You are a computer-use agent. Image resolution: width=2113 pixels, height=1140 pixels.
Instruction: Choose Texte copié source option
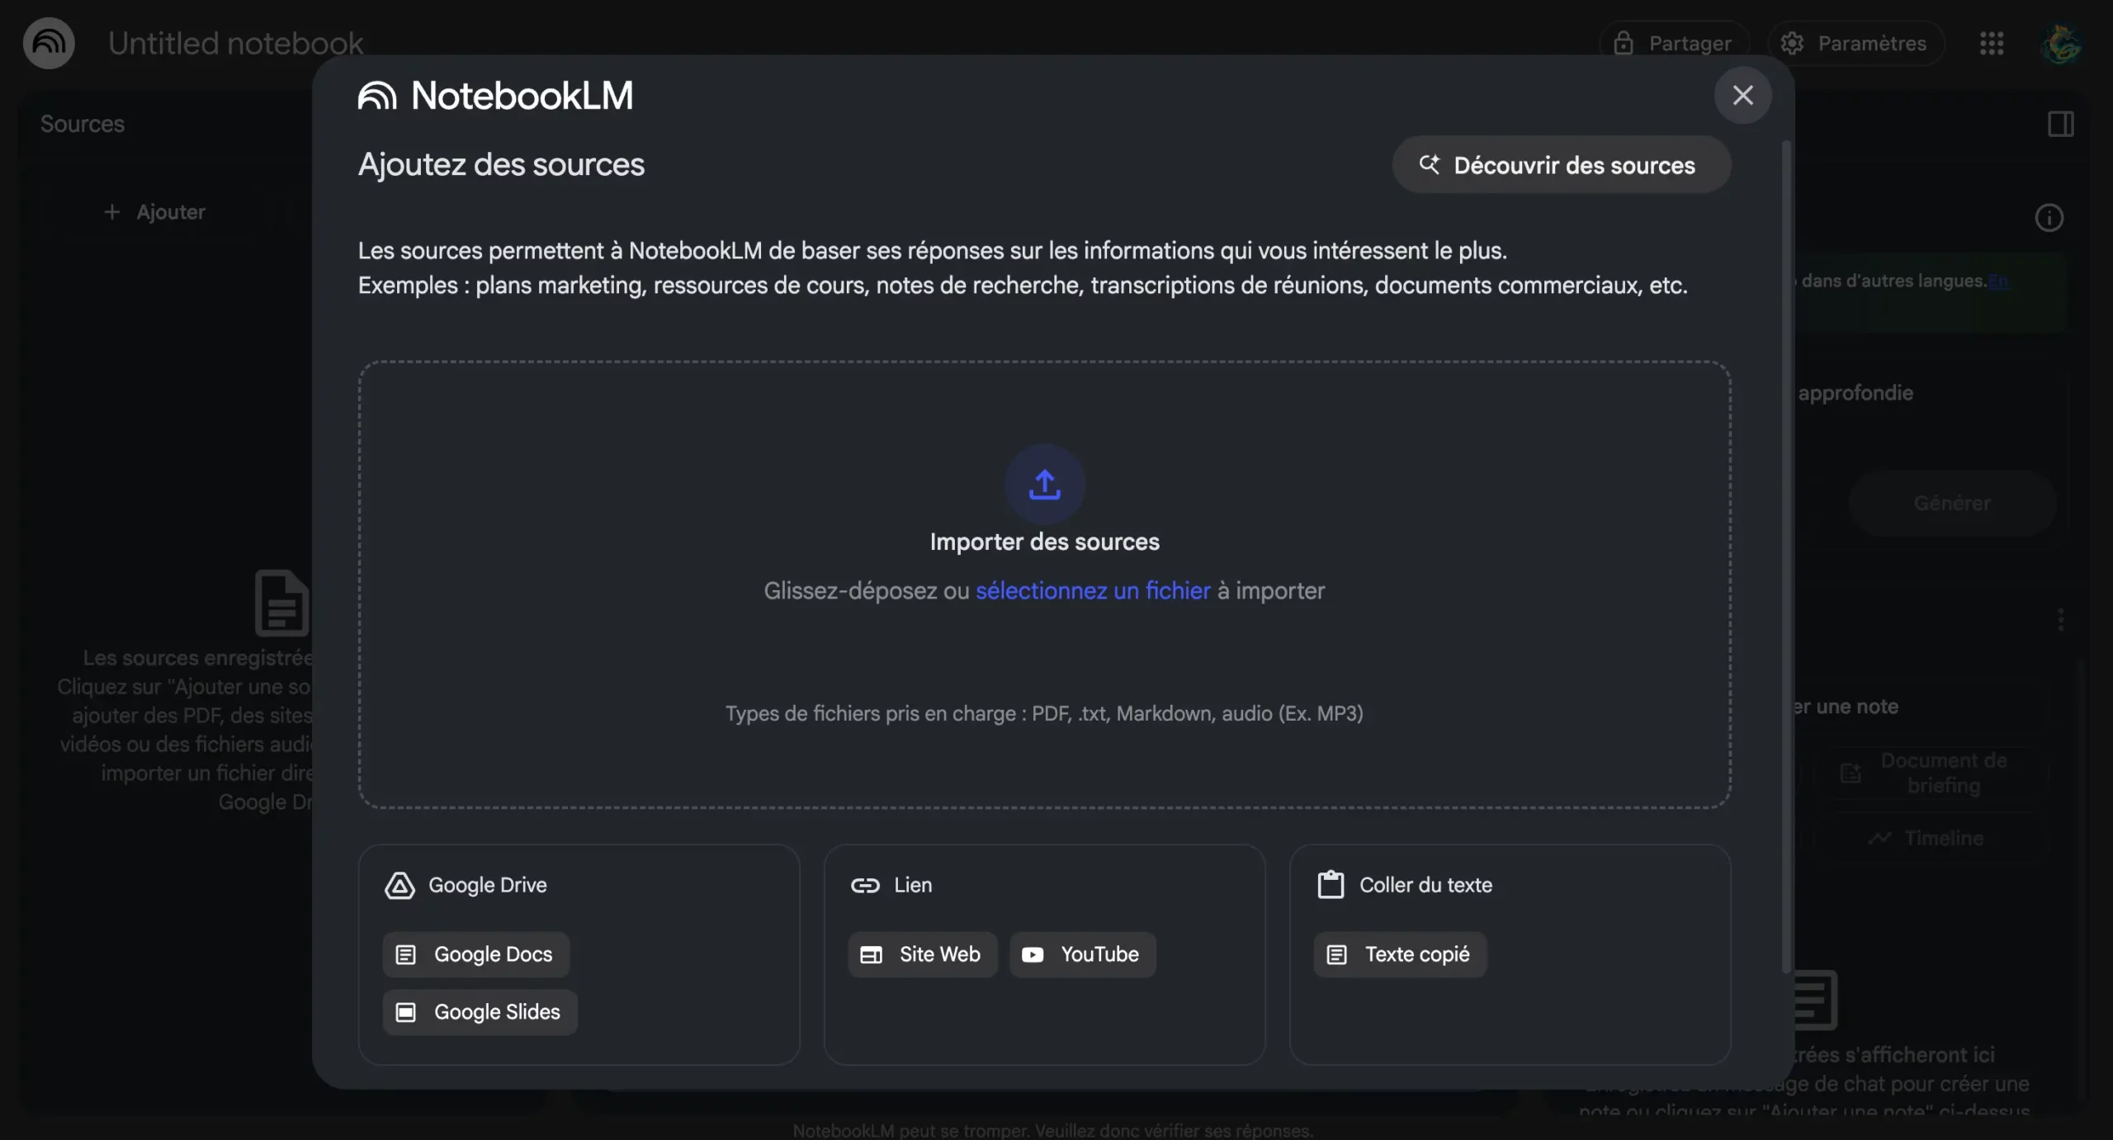pos(1400,954)
